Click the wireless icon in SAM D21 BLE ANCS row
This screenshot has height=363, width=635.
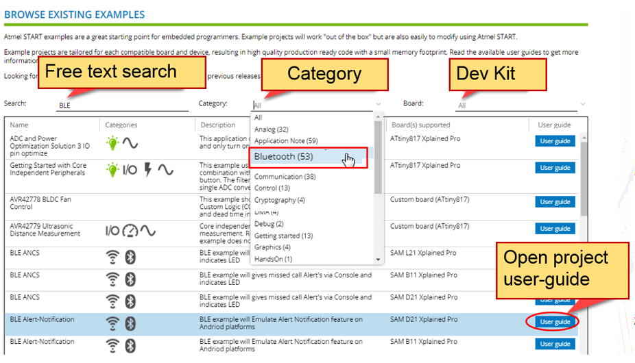pyautogui.click(x=112, y=301)
